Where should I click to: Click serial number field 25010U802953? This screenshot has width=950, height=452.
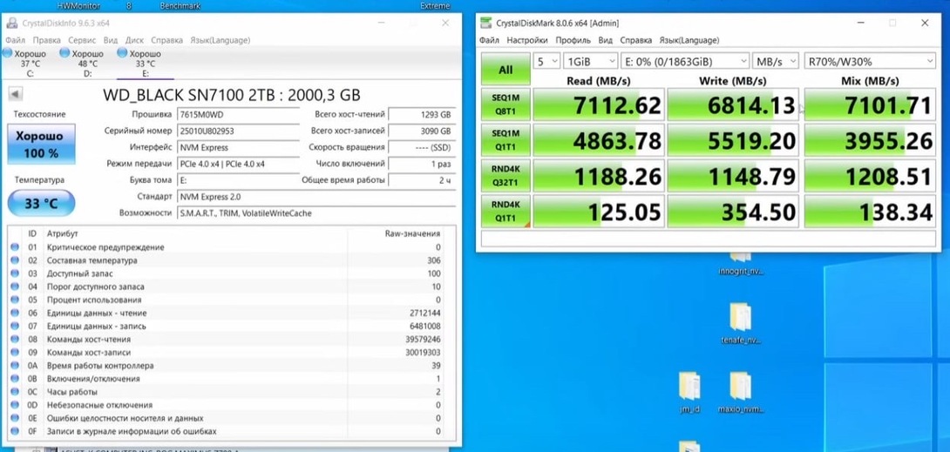point(237,131)
